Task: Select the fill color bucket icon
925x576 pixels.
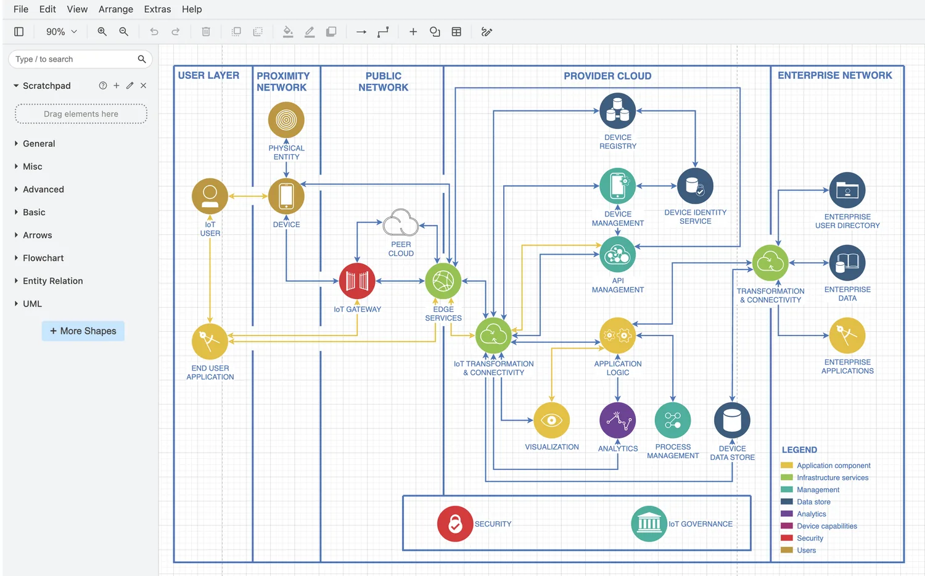Action: click(x=288, y=31)
